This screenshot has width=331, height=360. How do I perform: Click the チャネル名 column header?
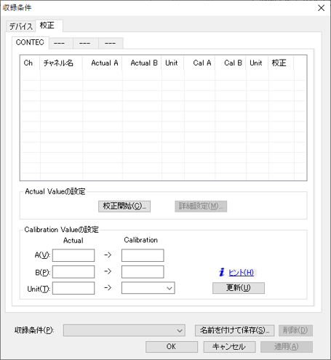pos(61,63)
